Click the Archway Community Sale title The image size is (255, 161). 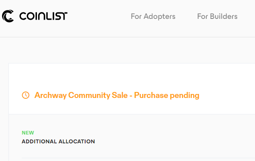pyautogui.click(x=81, y=95)
